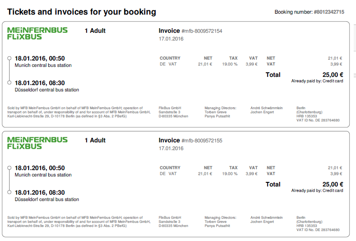The width and height of the screenshot is (356, 241).
Task: Click the page title Tickets and invoices heading
Action: [x=82, y=12]
